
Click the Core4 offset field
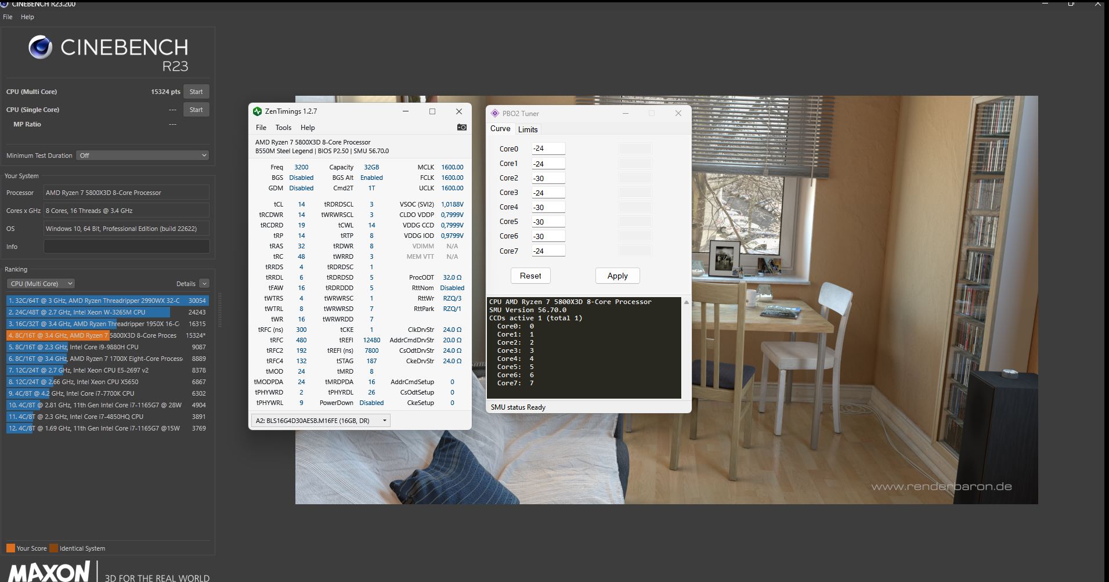[548, 207]
